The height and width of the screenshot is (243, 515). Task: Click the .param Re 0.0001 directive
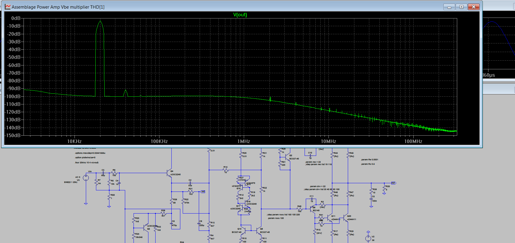tap(370, 160)
